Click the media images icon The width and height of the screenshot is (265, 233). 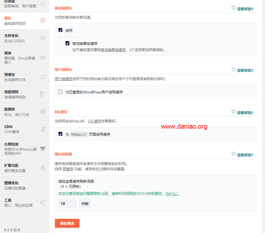(x=43, y=58)
